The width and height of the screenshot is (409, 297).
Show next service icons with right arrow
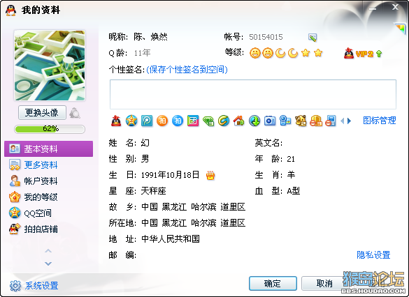click(350, 121)
